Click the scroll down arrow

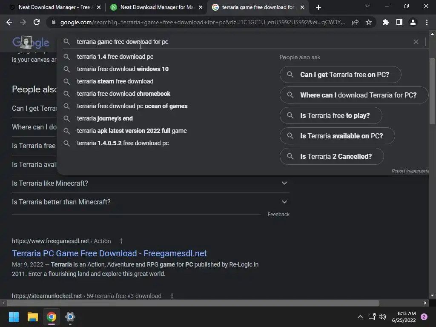click(432, 295)
